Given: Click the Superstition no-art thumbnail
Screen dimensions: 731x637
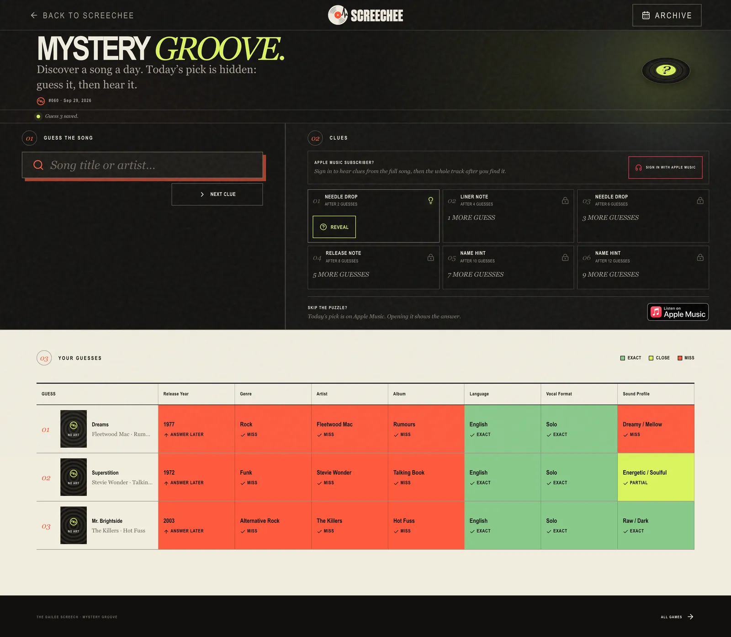Looking at the screenshot, I should point(74,477).
